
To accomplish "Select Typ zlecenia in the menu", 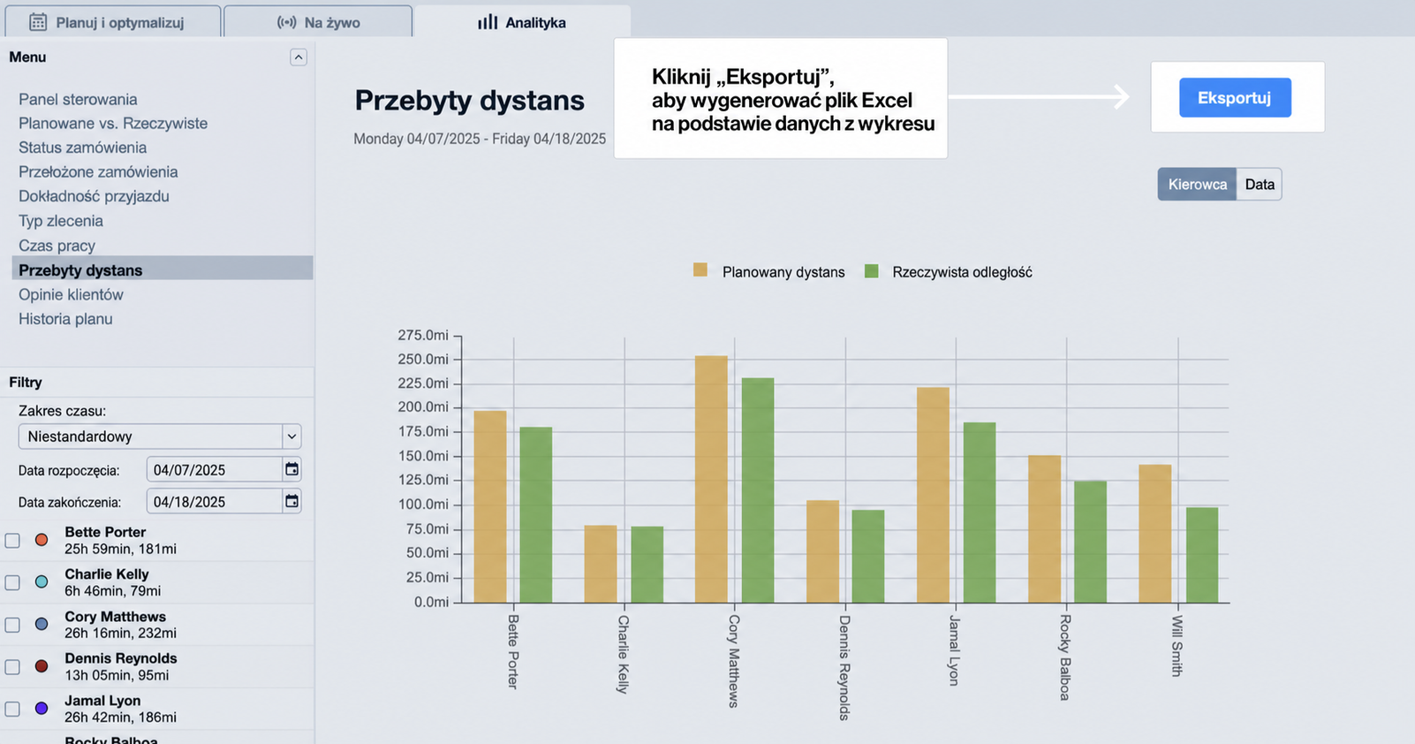I will tap(61, 221).
